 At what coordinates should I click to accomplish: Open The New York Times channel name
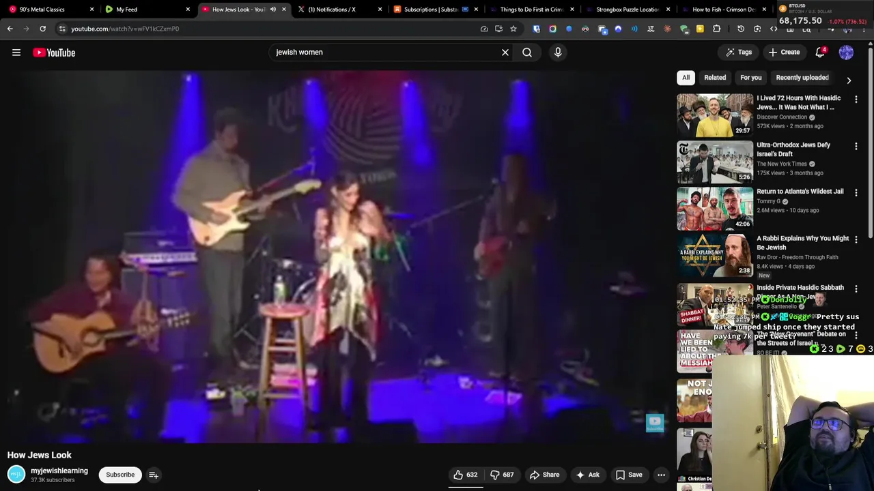point(782,164)
